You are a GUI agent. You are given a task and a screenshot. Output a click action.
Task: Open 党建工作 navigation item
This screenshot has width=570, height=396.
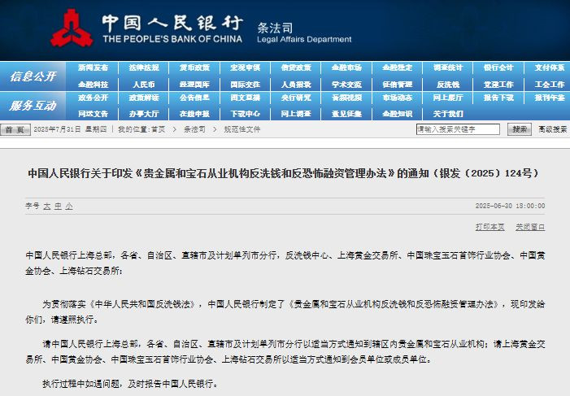pos(498,85)
